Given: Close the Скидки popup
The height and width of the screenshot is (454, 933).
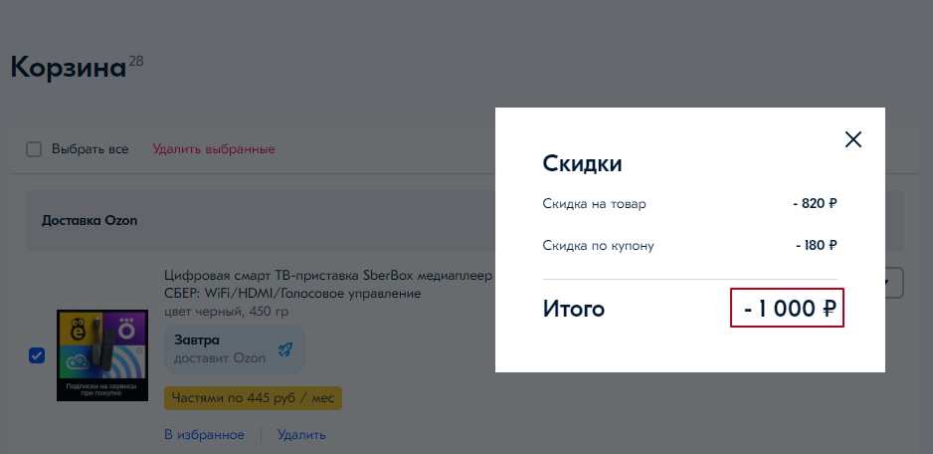Looking at the screenshot, I should point(853,139).
